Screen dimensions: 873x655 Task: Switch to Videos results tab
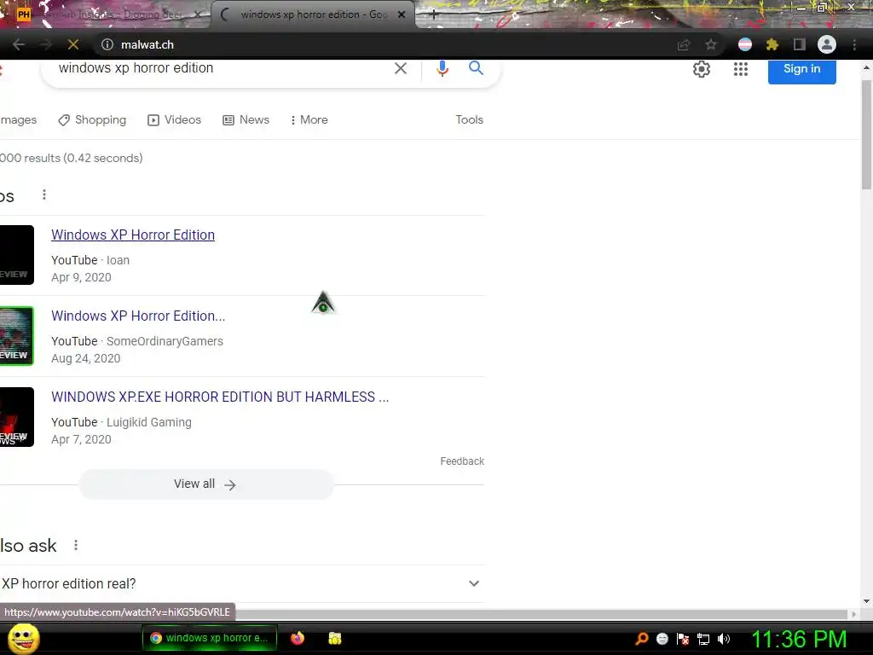click(x=174, y=119)
